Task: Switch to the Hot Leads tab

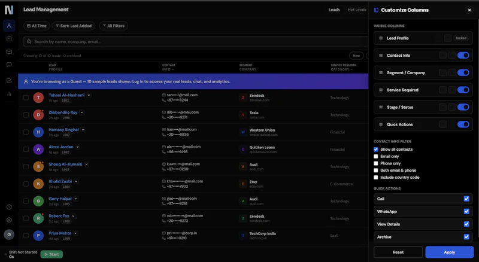Action: pos(357,10)
